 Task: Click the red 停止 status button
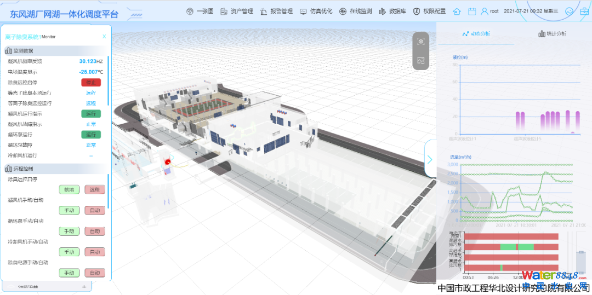tap(91, 83)
